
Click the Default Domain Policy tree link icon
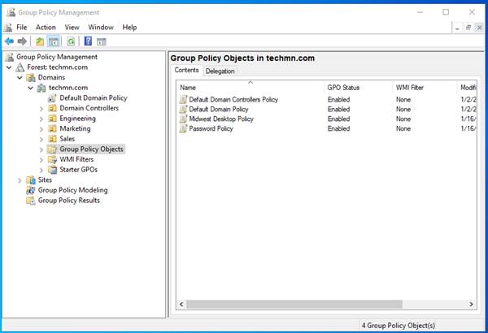point(52,98)
